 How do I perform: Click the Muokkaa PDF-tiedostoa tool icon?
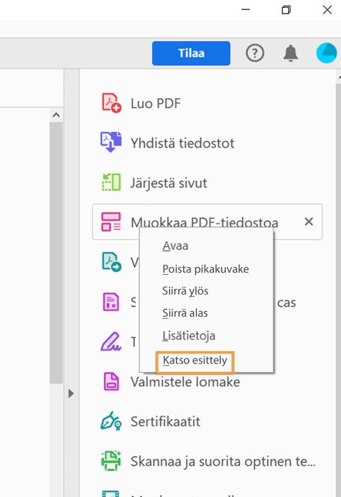point(111,222)
